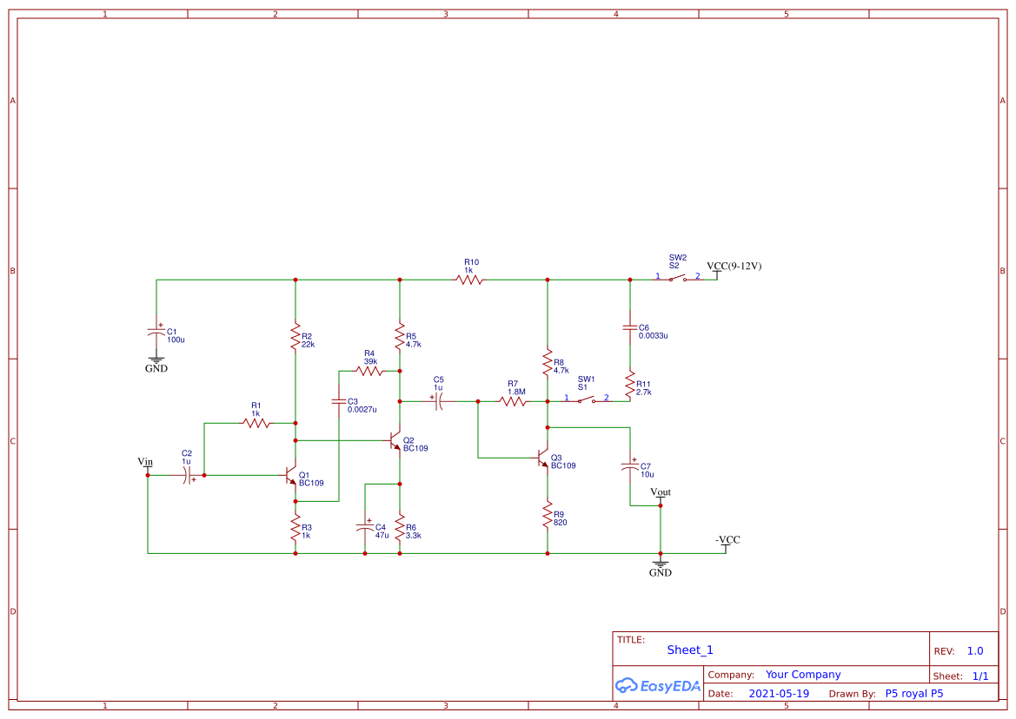This screenshot has width=1016, height=719.
Task: Click the Vin input terminal label
Action: click(x=145, y=462)
